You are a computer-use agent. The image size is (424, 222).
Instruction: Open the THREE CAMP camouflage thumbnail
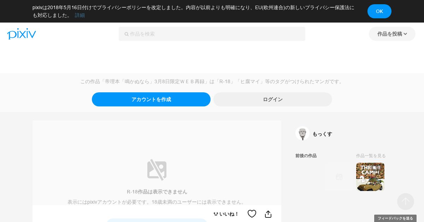click(x=370, y=177)
